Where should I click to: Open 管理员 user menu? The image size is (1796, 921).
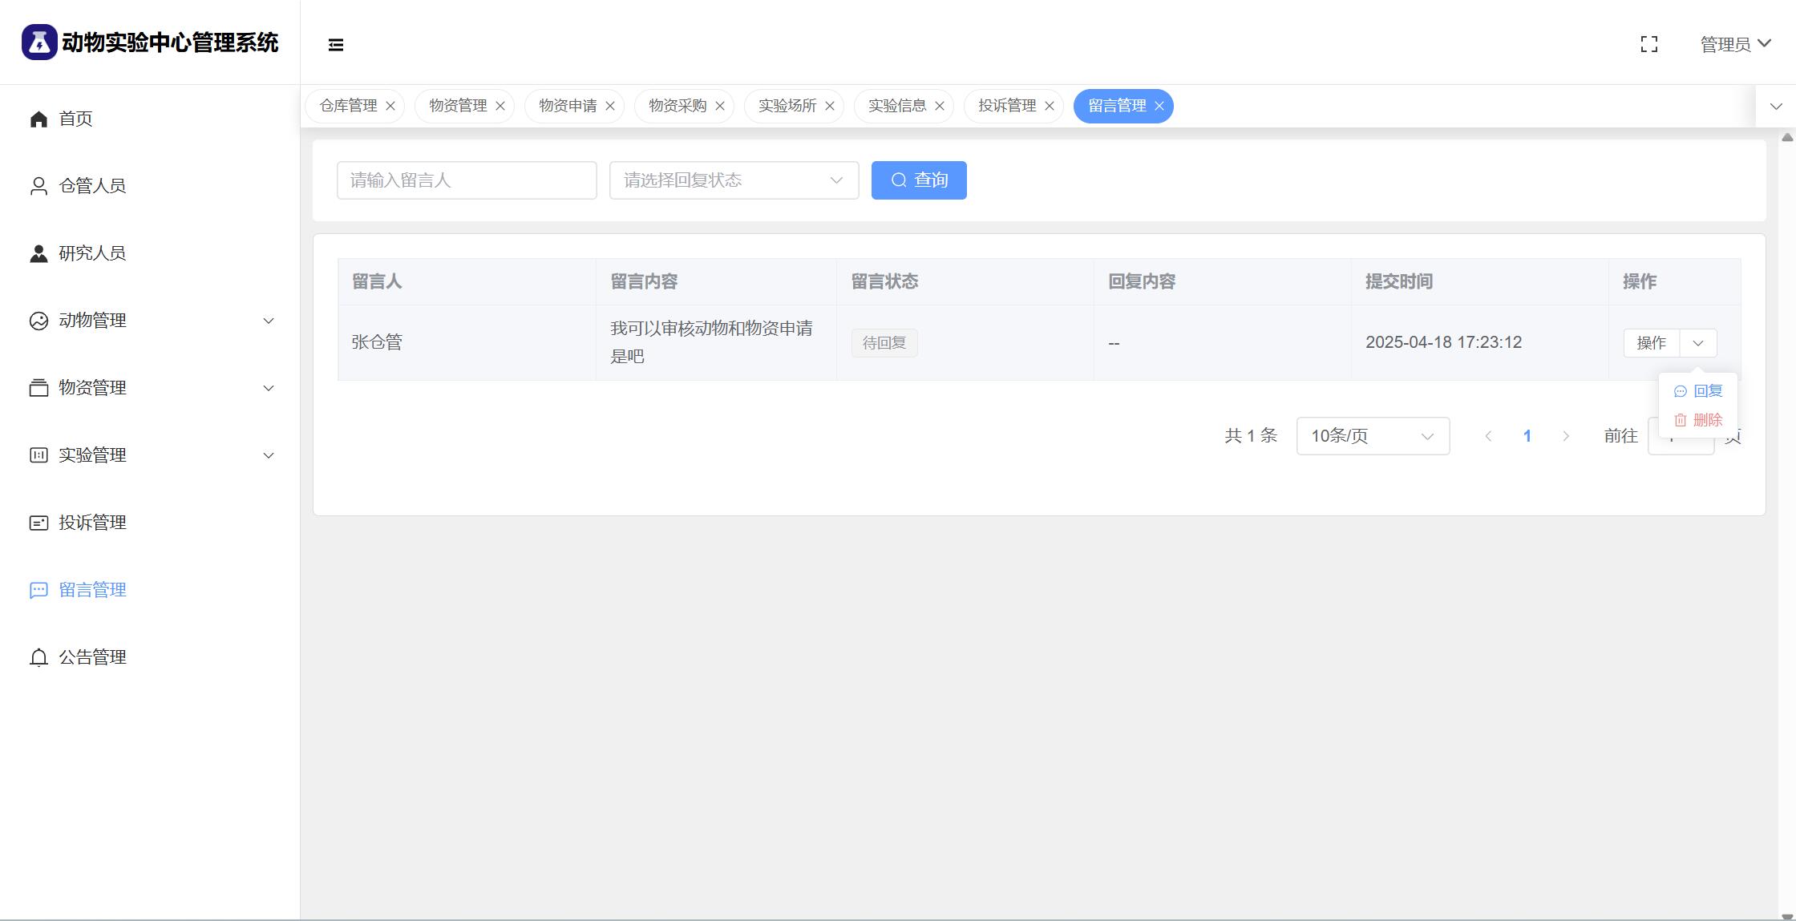click(x=1734, y=45)
